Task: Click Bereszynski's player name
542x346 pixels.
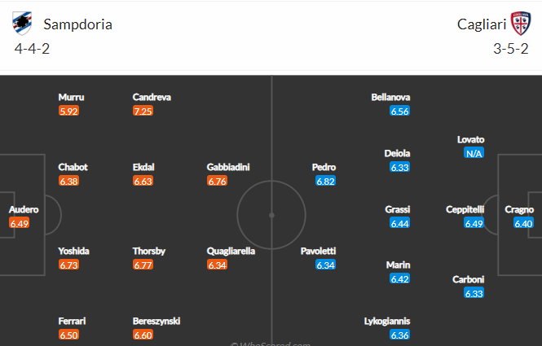Action: click(156, 321)
